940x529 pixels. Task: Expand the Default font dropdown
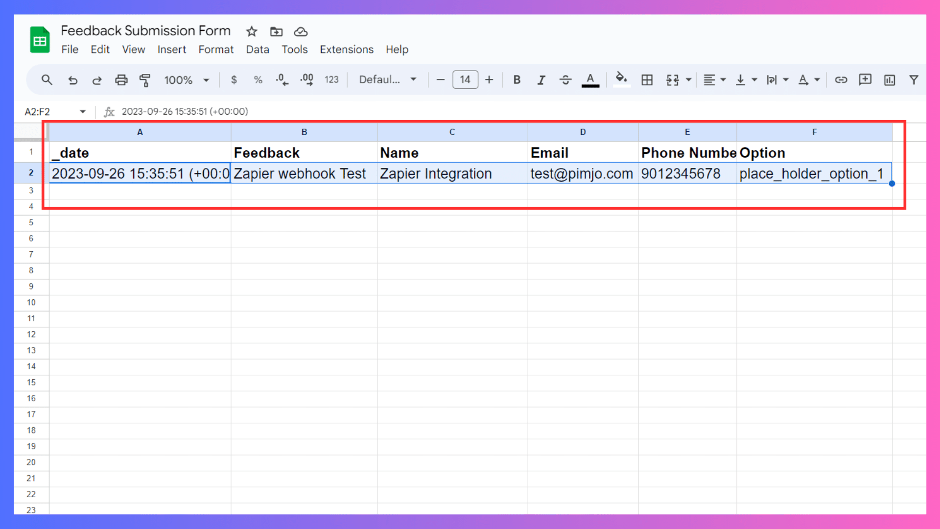pyautogui.click(x=388, y=80)
